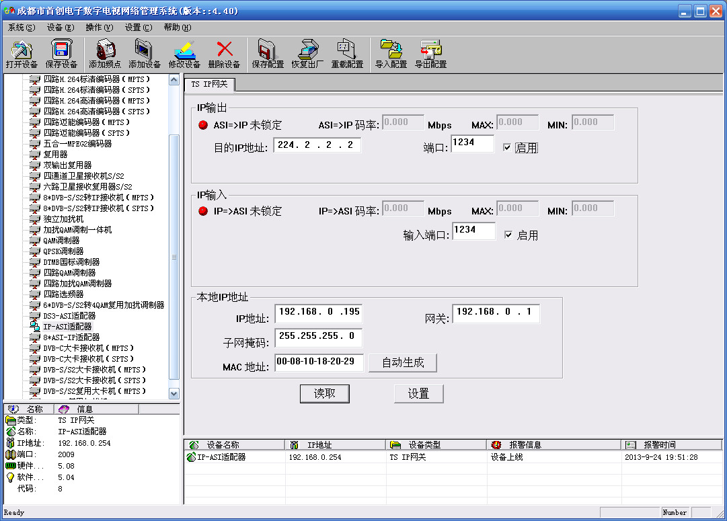Image resolution: width=727 pixels, height=521 pixels.
Task: Select DTMB国标调制器 in device tree
Action: click(71, 262)
